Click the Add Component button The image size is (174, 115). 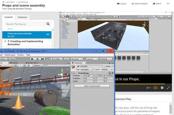tap(92, 86)
